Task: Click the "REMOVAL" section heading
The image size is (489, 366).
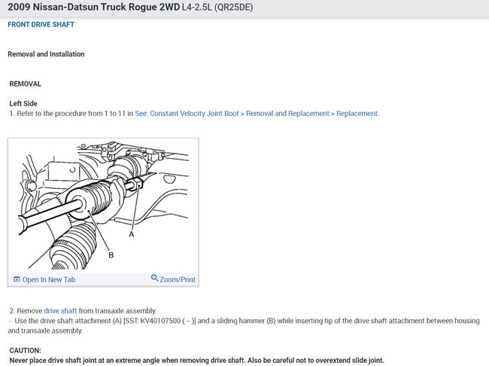Action: 26,84
